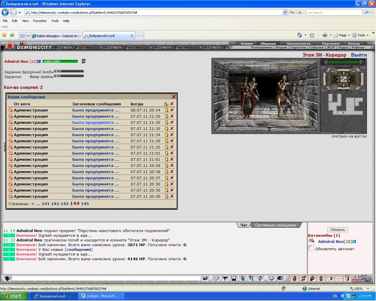The height and width of the screenshot is (301, 376).
Task: Click the chat filter funnel icon
Action: [225, 278]
